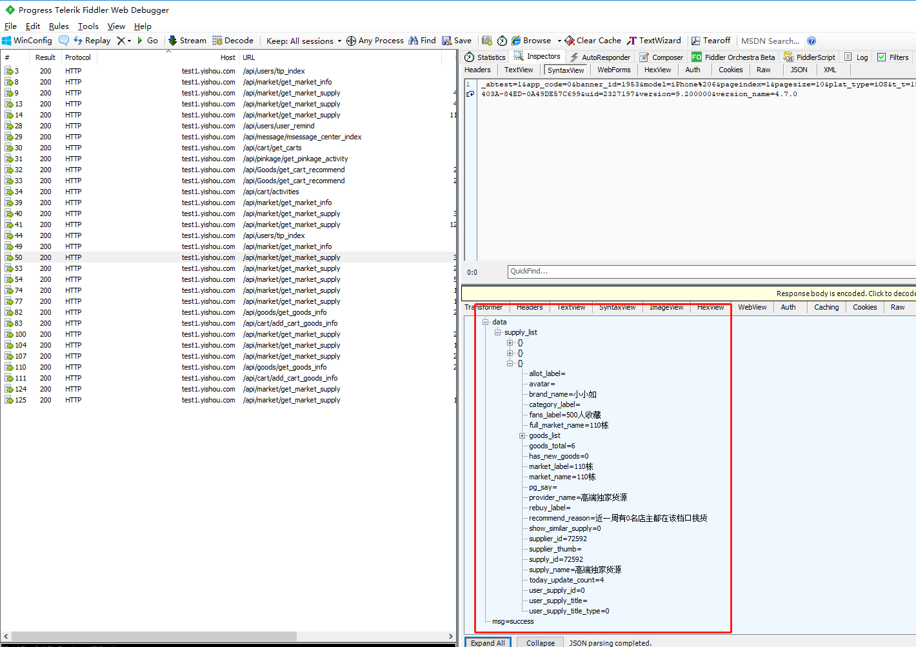Open the Edit menu
This screenshot has width=916, height=647.
33,26
